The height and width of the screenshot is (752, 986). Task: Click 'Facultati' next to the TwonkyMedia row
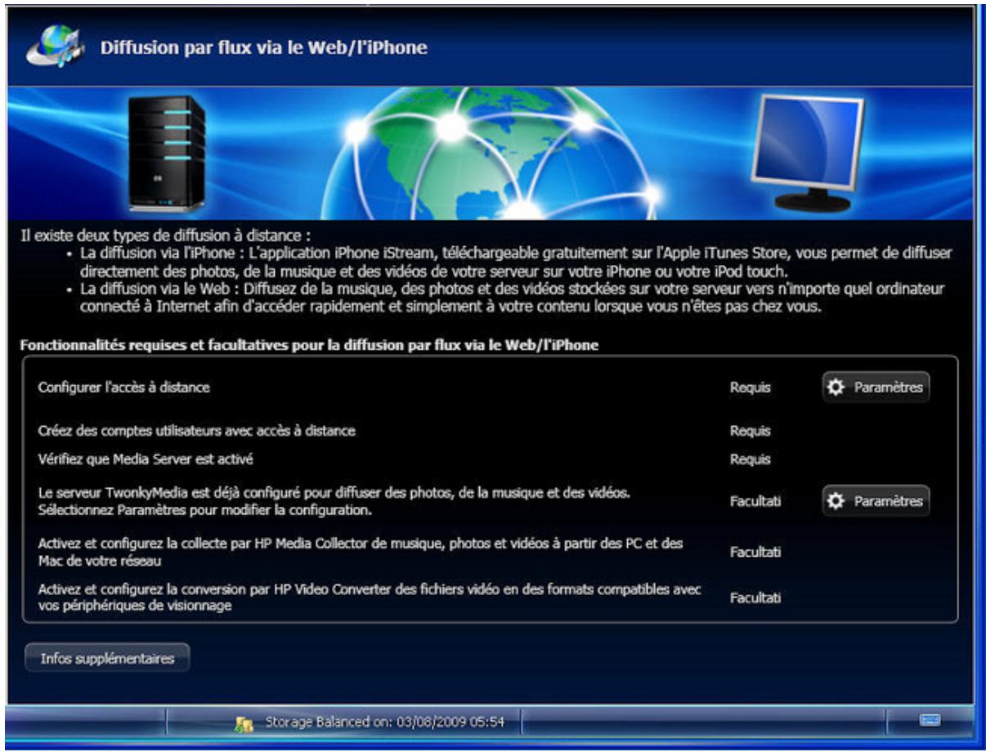pyautogui.click(x=755, y=502)
